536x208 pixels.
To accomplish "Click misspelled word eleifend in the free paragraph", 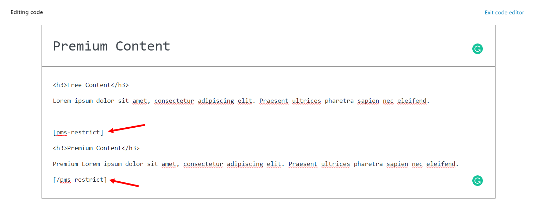I will [x=412, y=101].
